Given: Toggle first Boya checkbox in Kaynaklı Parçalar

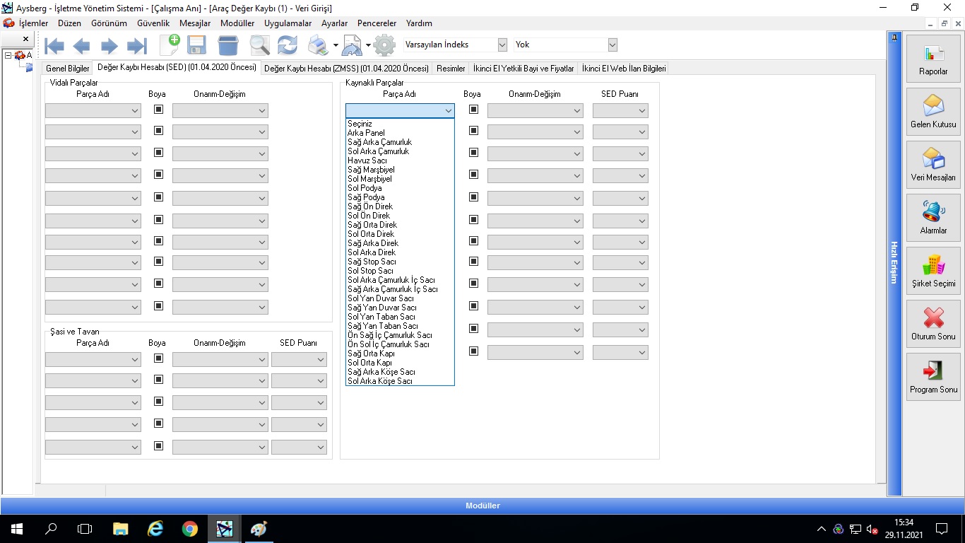Looking at the screenshot, I should 473,110.
